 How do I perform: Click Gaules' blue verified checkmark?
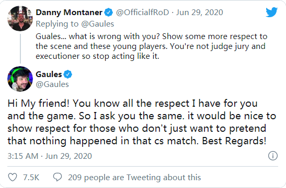(68, 74)
